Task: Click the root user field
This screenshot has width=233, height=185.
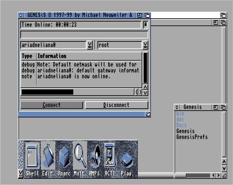Action: (x=120, y=45)
